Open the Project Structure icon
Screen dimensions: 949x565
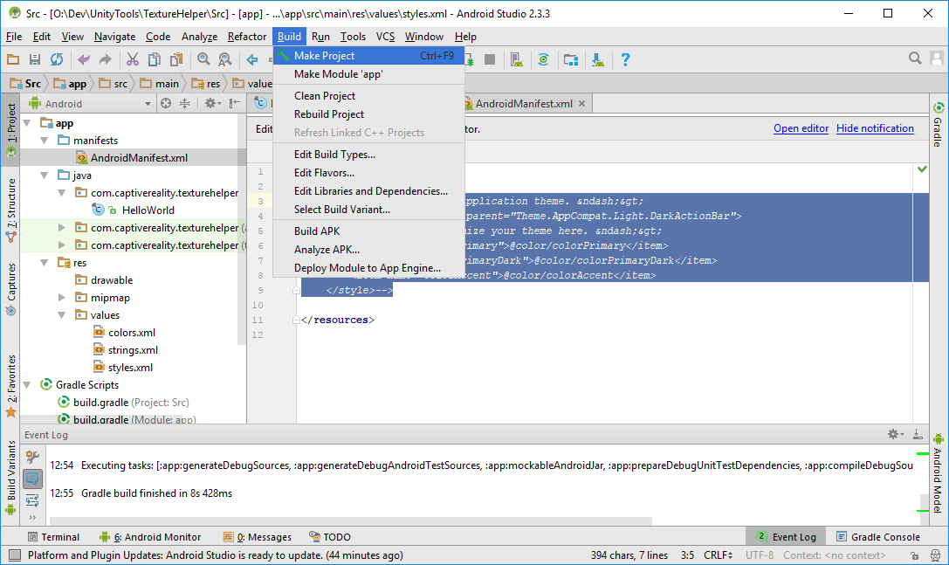571,59
